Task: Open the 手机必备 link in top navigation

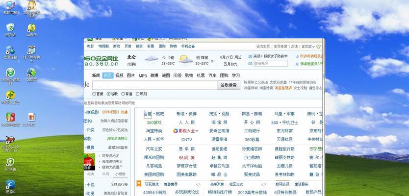Action: (x=188, y=46)
